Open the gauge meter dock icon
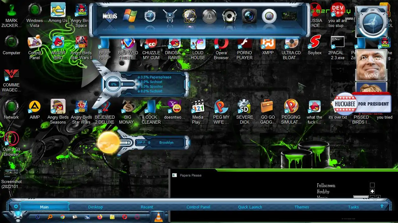 (269, 16)
